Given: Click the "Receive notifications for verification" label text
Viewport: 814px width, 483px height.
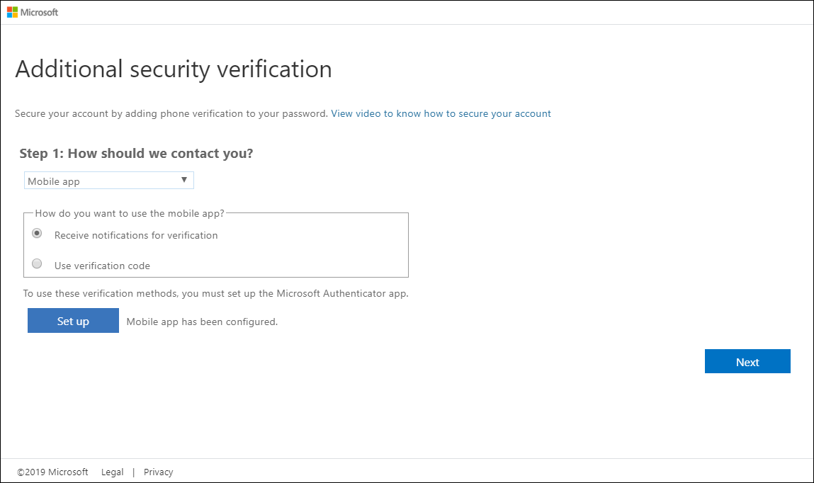Looking at the screenshot, I should click(136, 235).
